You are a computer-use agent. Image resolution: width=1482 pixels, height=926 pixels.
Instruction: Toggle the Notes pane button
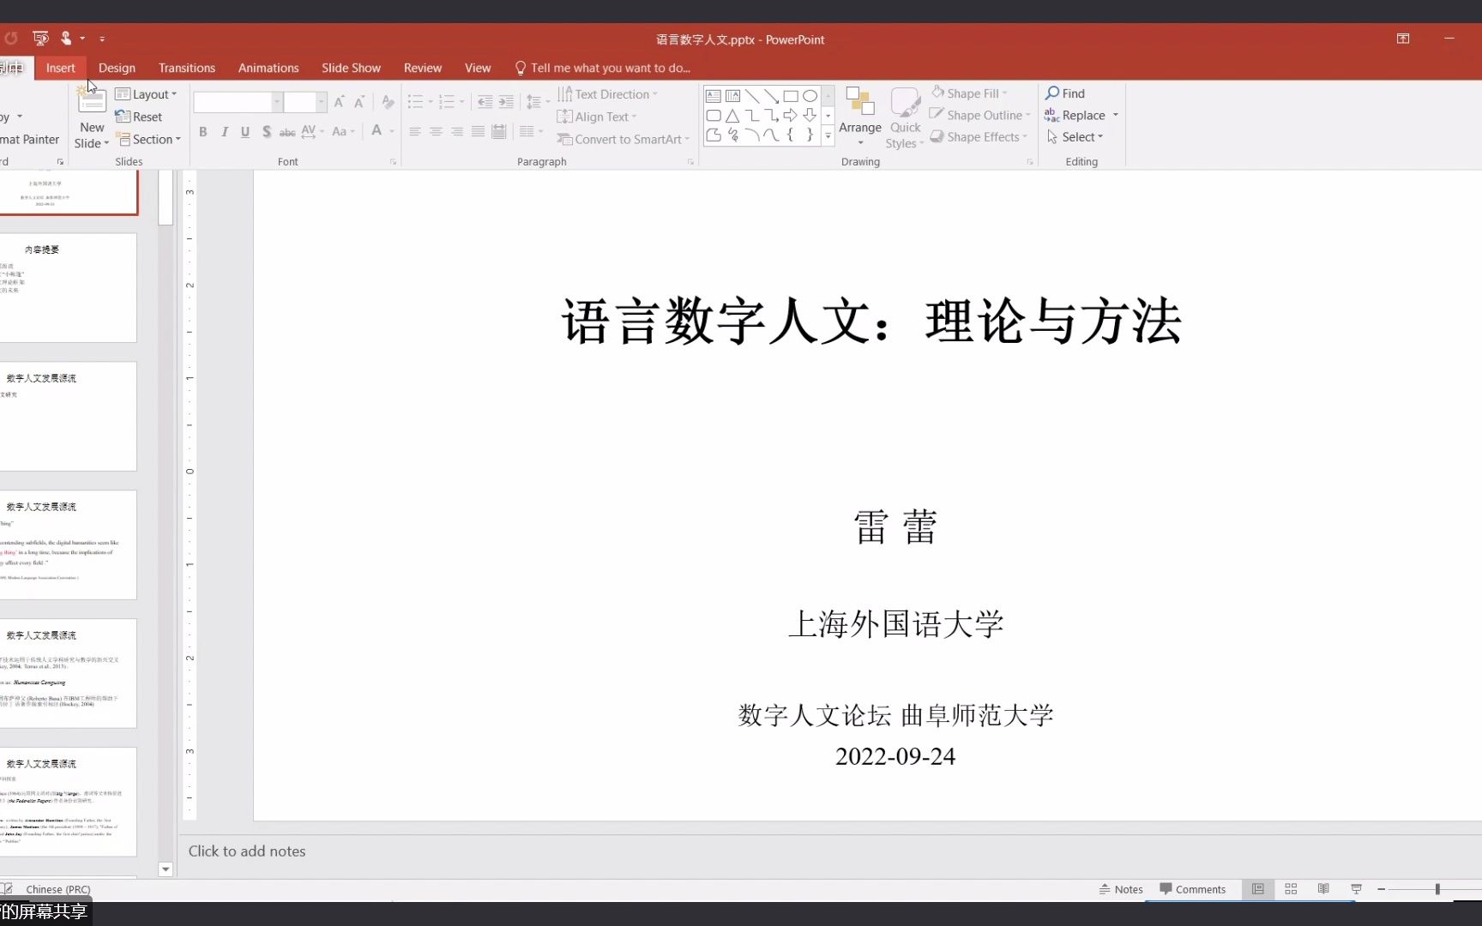(x=1121, y=889)
